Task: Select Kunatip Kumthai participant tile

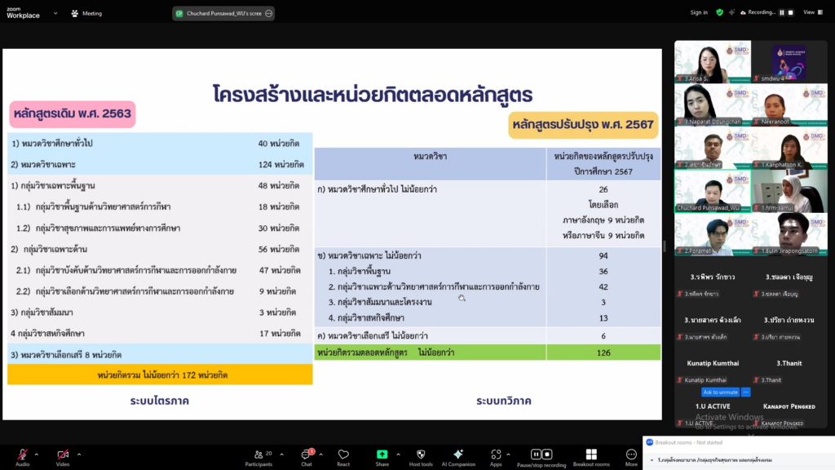Action: [713, 364]
